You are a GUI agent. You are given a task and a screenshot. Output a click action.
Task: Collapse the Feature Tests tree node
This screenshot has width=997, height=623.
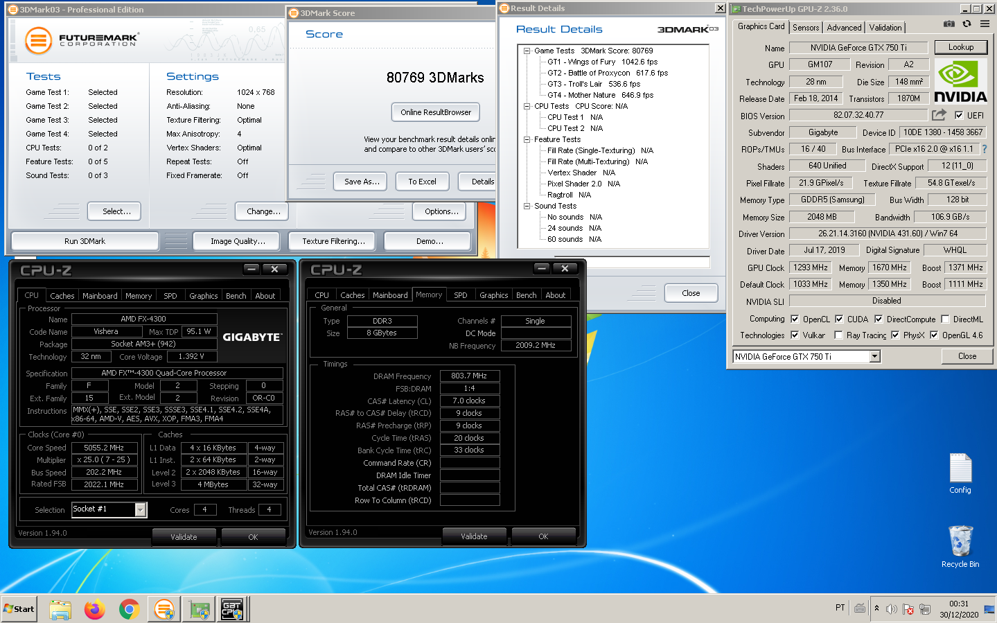tap(527, 139)
